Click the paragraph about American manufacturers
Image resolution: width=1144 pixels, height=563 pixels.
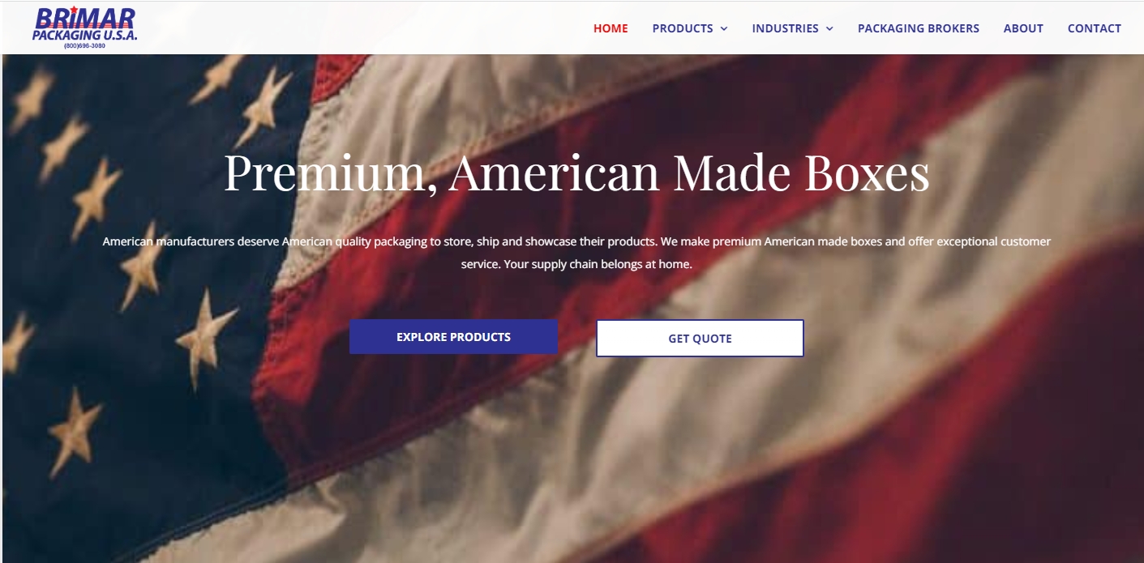[x=576, y=253]
